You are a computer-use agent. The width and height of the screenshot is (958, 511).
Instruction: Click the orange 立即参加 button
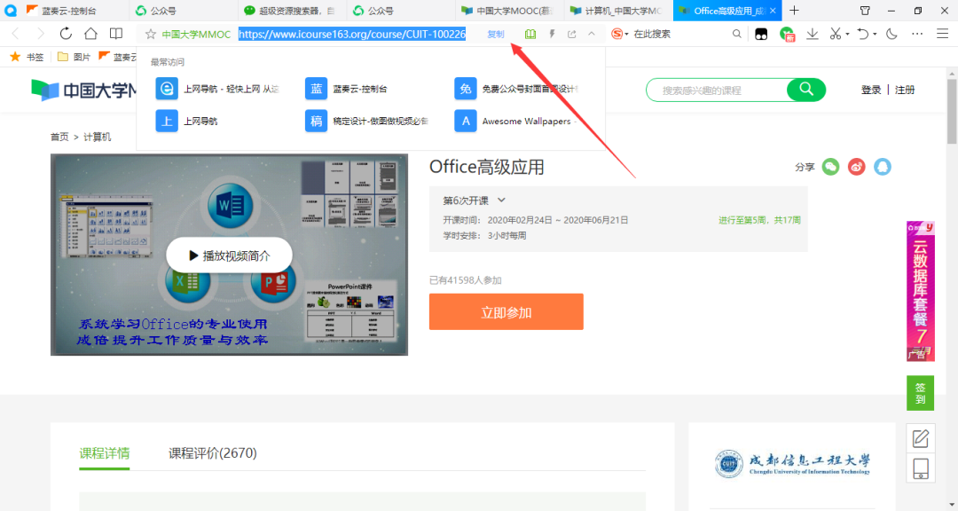(x=506, y=311)
